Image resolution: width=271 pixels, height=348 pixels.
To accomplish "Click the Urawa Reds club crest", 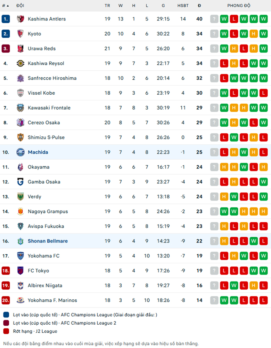I will point(20,49).
